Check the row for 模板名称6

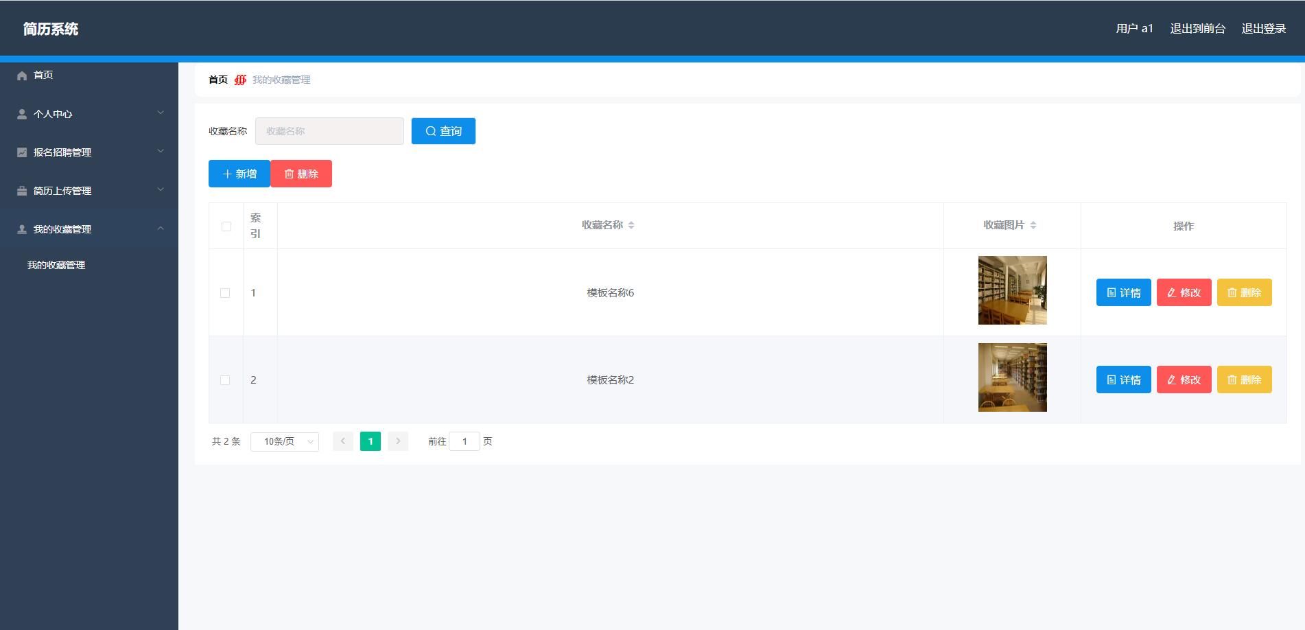[x=225, y=293]
